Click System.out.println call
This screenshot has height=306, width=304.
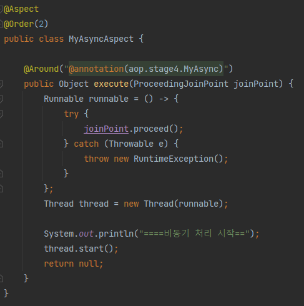[89, 234]
